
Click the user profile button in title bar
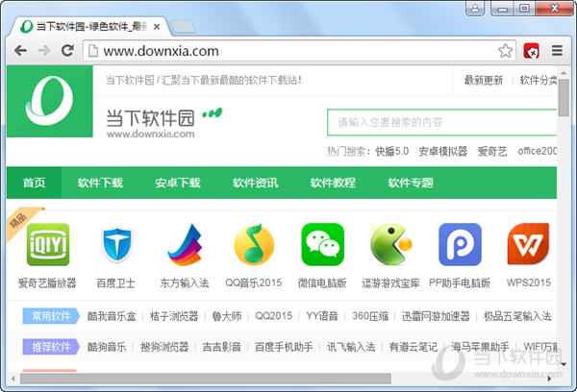pos(475,8)
